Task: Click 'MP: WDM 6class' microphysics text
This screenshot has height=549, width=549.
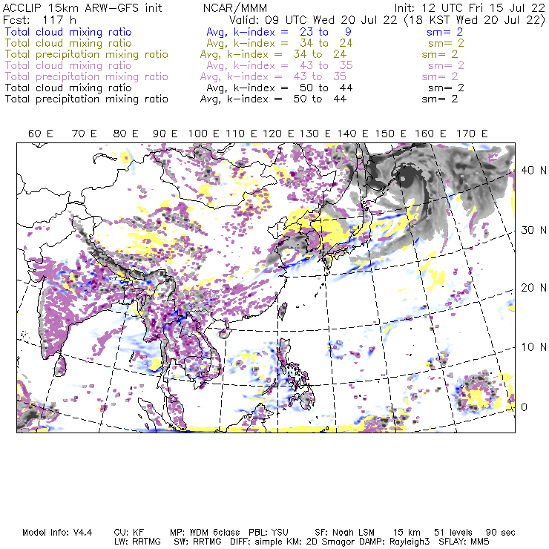Action: (205, 533)
